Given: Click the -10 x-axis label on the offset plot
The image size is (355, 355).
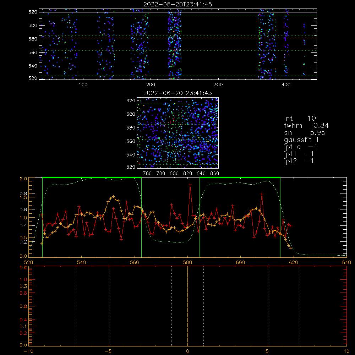Looking at the screenshot, I should click(28, 351).
